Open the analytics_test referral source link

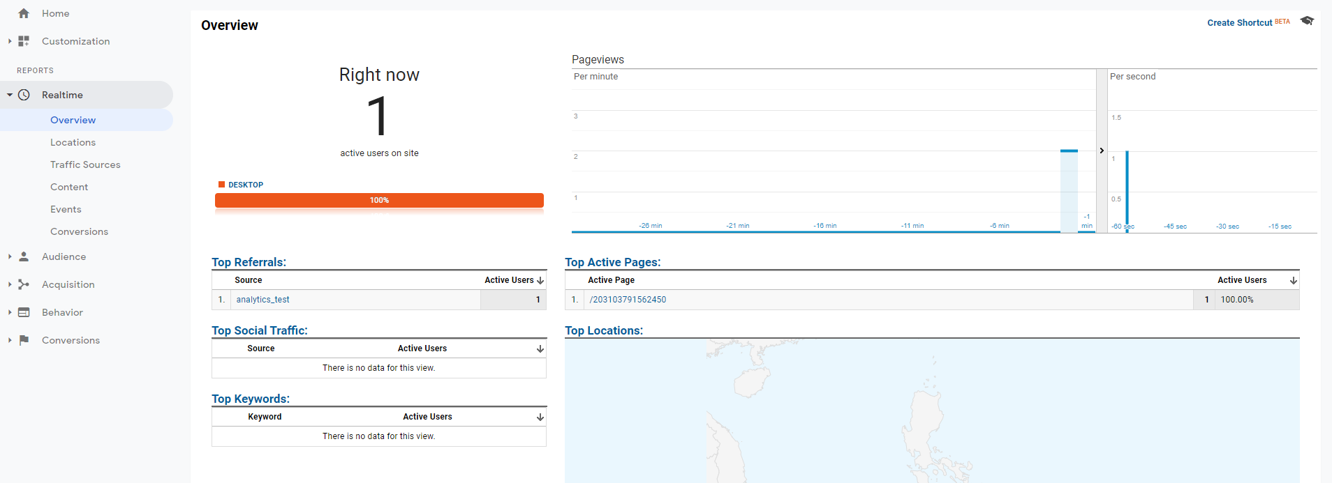coord(262,300)
